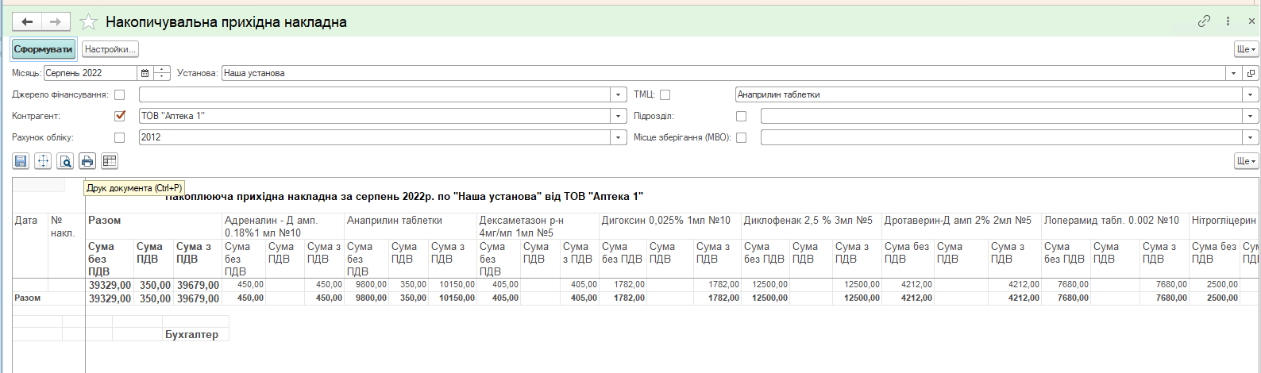The image size is (1261, 373).
Task: Copy link using the chain icon
Action: tap(1204, 21)
